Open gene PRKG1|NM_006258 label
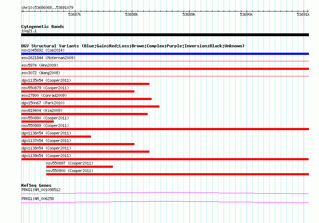The image size is (319, 223). pyautogui.click(x=38, y=199)
